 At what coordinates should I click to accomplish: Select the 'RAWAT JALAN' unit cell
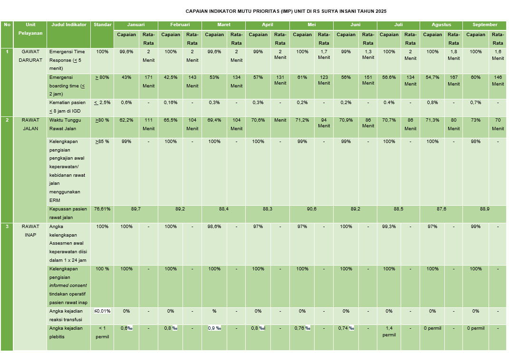[x=30, y=124]
